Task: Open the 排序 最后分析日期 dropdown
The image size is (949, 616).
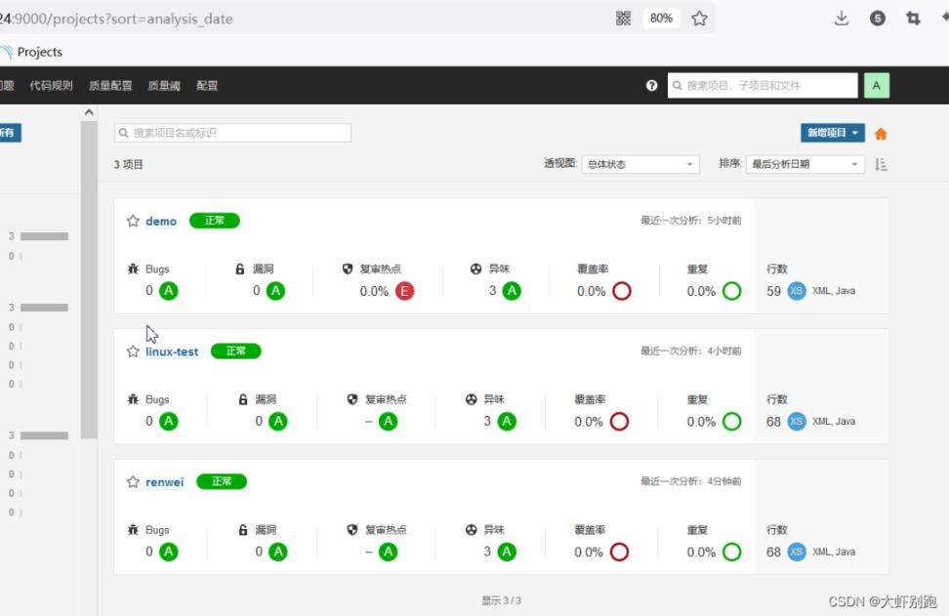Action: click(x=805, y=164)
